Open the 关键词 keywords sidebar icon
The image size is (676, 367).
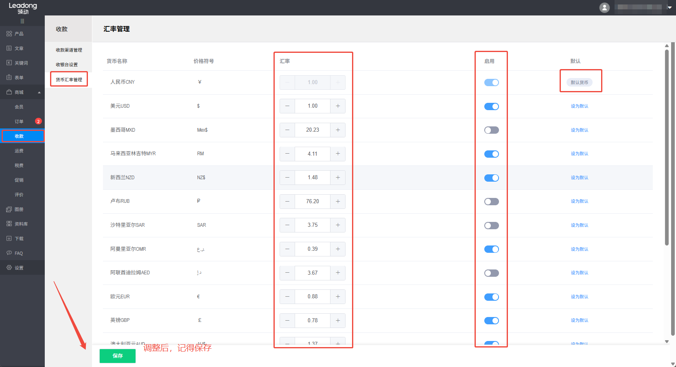coord(9,63)
